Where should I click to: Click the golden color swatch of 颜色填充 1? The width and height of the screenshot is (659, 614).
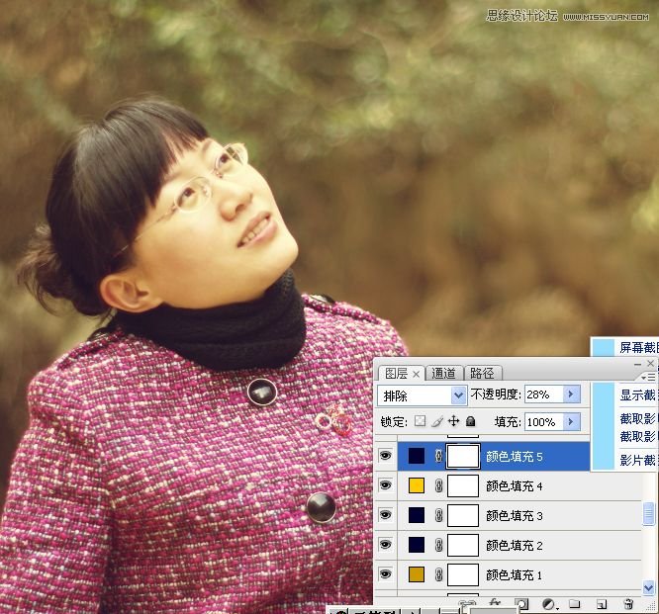point(416,574)
